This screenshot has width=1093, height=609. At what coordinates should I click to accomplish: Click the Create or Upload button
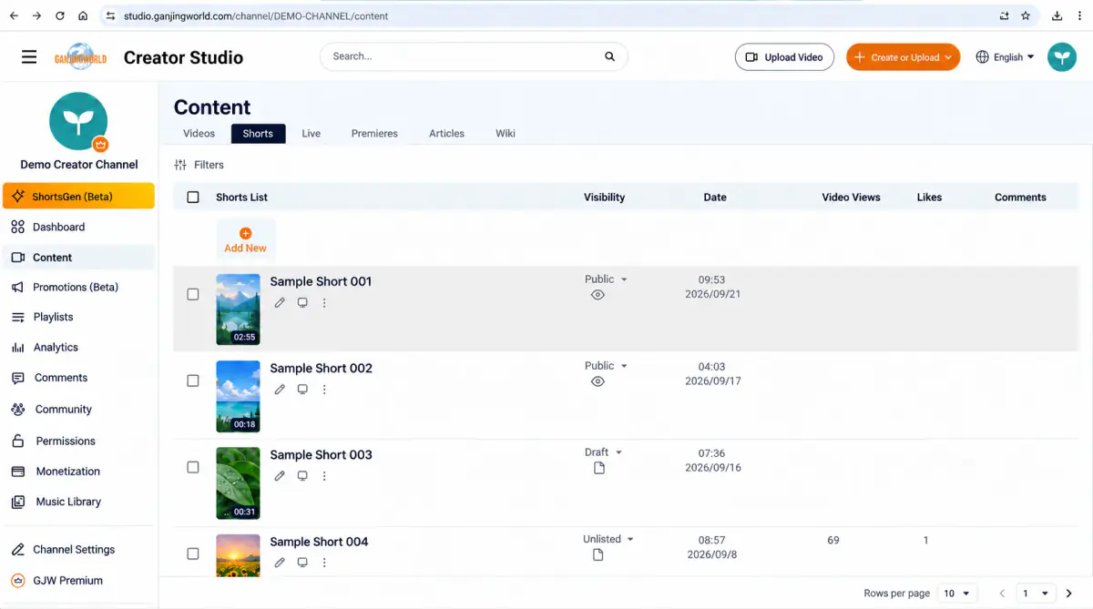904,57
